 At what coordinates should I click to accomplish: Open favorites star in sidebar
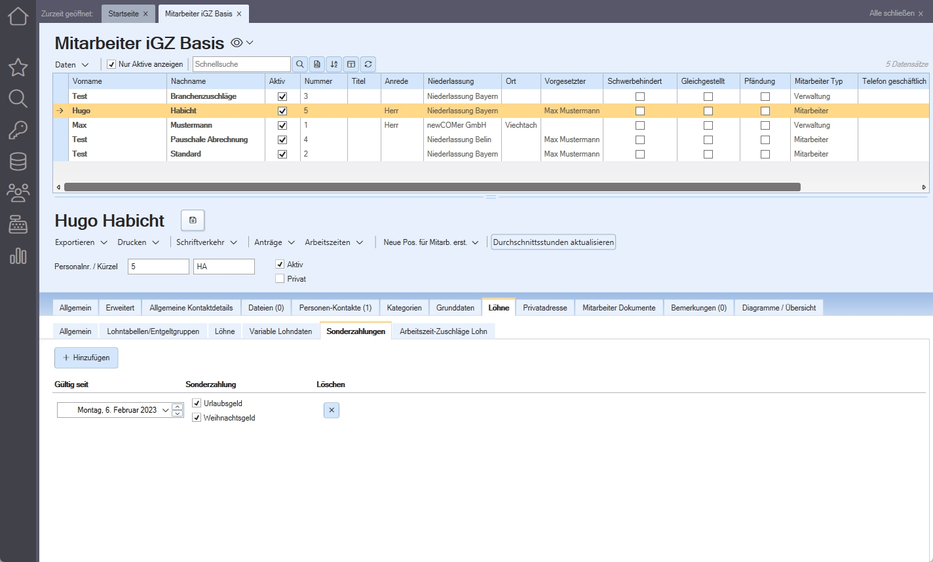coord(18,67)
